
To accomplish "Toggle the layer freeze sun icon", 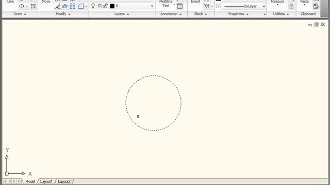I will click(x=100, y=6).
